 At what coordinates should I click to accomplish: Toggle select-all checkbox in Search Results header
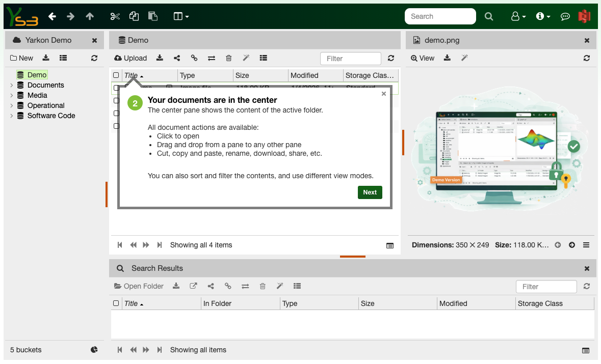[x=116, y=303]
